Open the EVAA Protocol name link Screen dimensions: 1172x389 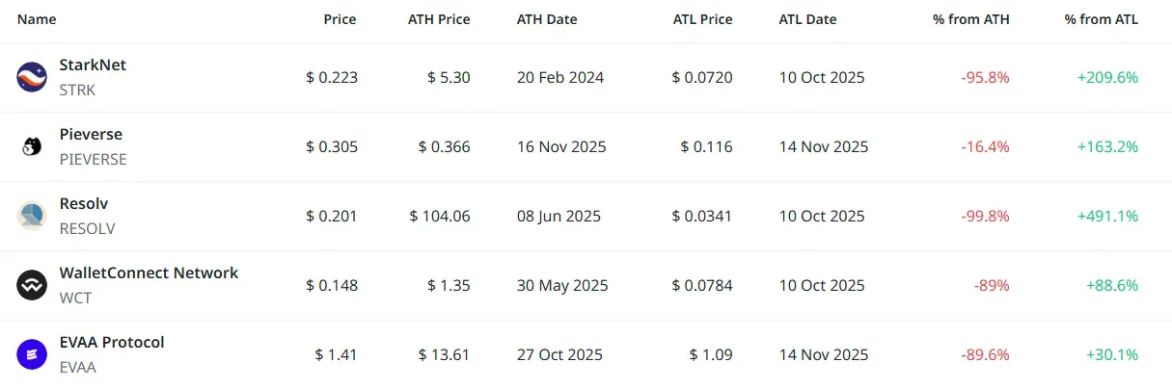click(112, 343)
